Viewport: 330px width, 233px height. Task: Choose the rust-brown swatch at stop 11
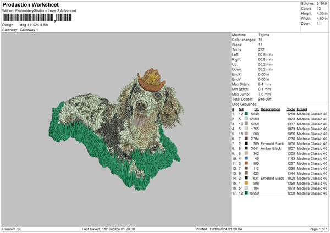tap(246, 163)
